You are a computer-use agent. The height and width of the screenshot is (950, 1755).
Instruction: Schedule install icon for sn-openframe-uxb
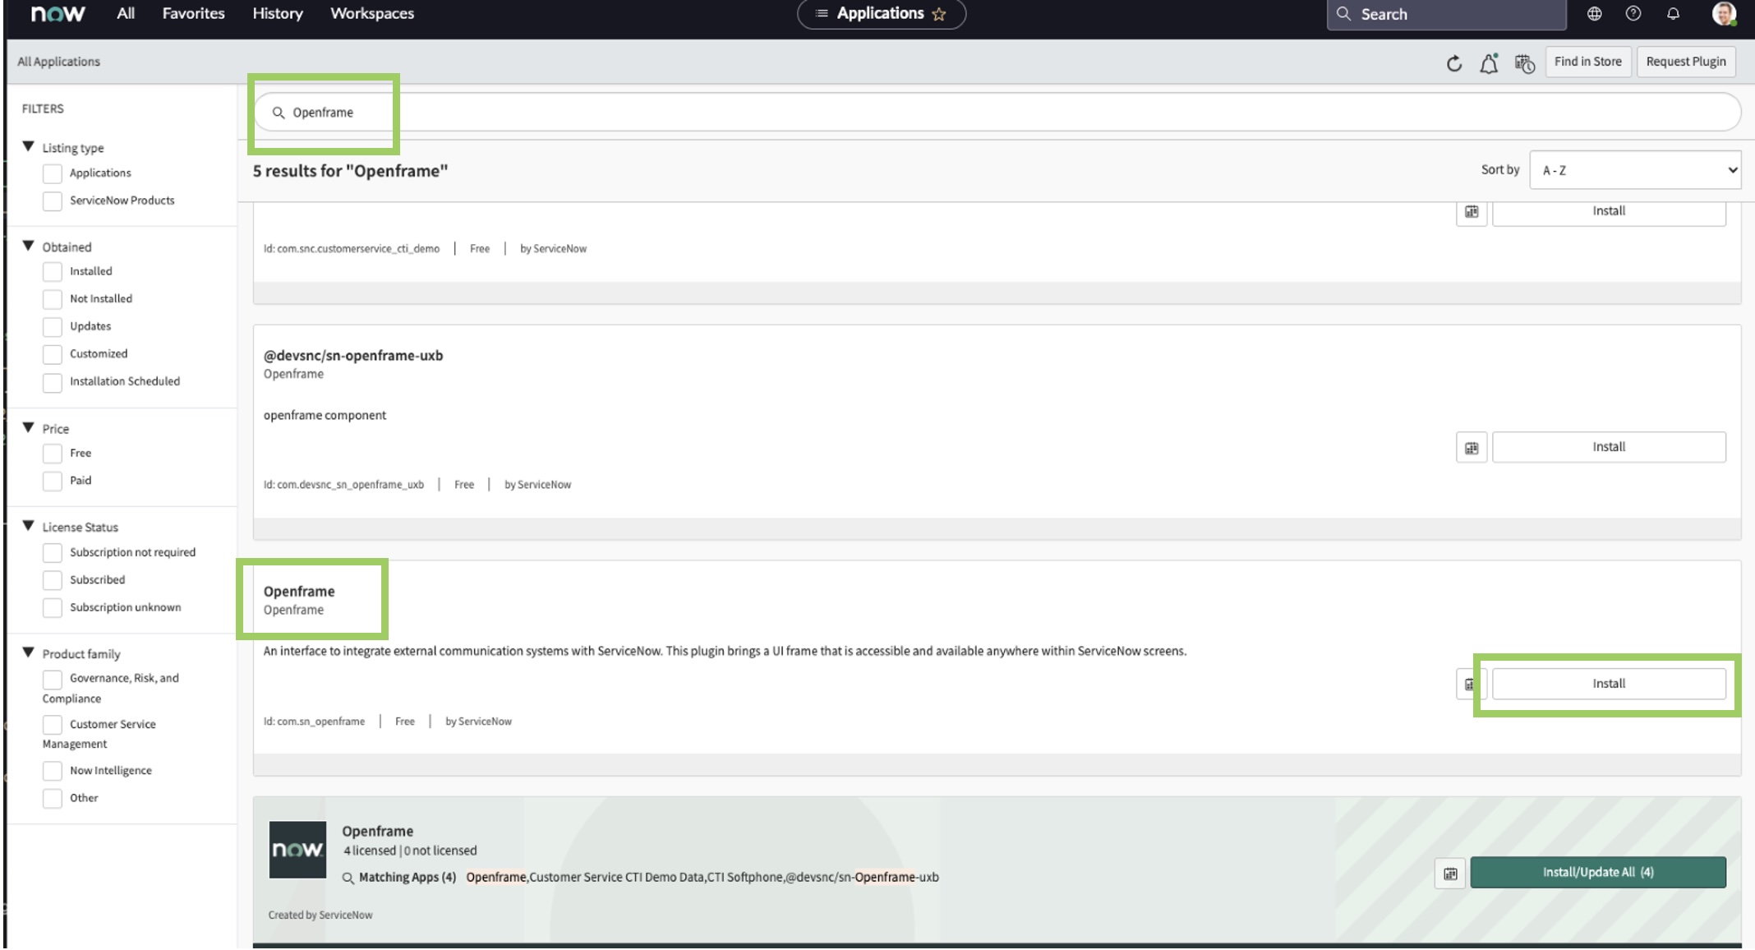[1472, 448]
